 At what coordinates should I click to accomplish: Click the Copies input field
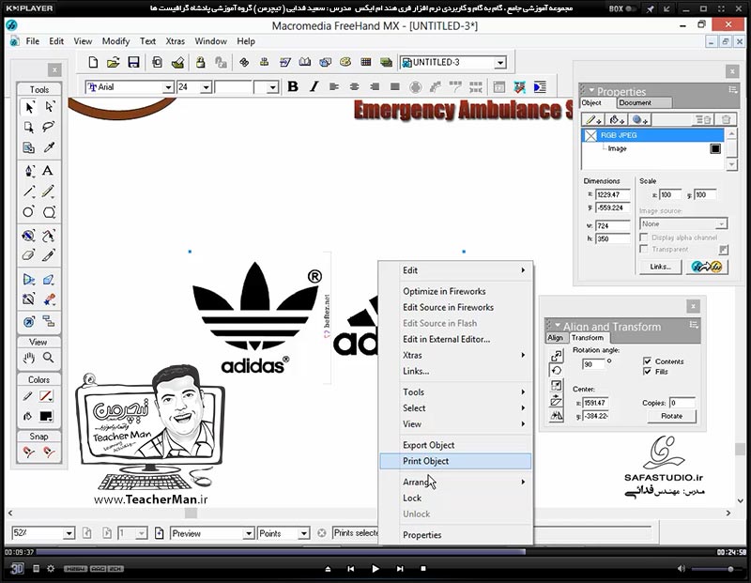pyautogui.click(x=682, y=403)
